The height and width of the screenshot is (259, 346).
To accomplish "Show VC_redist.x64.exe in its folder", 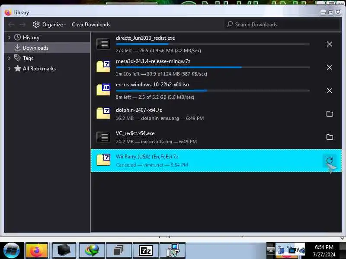I will click(330, 137).
